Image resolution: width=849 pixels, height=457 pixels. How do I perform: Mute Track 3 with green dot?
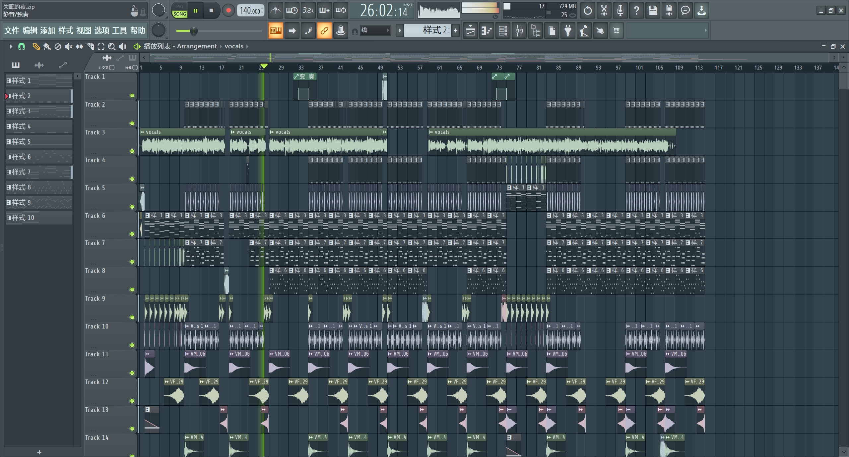(132, 151)
